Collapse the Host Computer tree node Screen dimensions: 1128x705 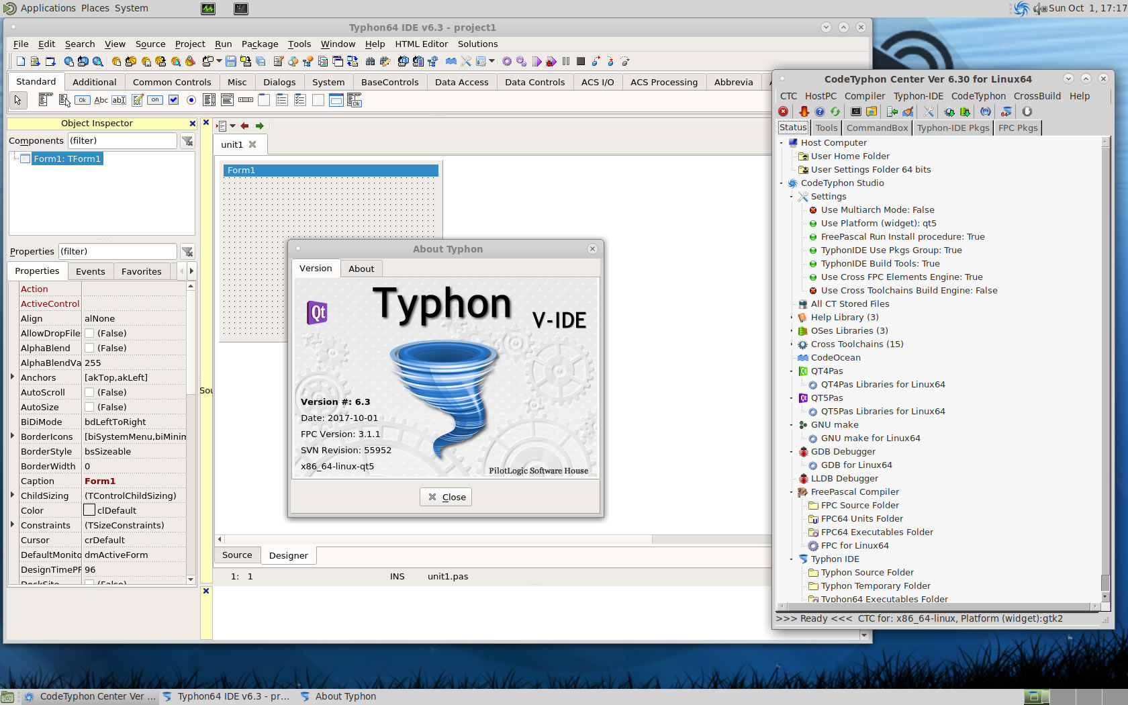click(x=782, y=142)
